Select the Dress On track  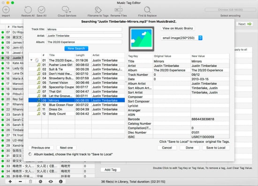pos(76,109)
